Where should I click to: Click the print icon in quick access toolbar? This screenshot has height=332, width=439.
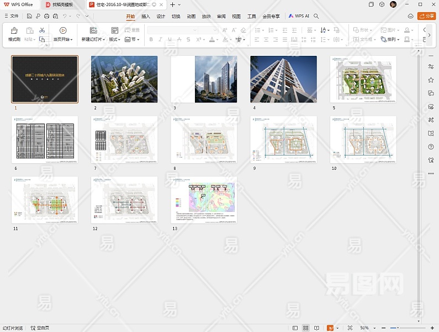coord(47,17)
